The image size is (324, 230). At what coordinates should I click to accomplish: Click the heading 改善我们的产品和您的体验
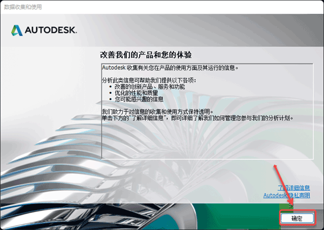pos(146,55)
